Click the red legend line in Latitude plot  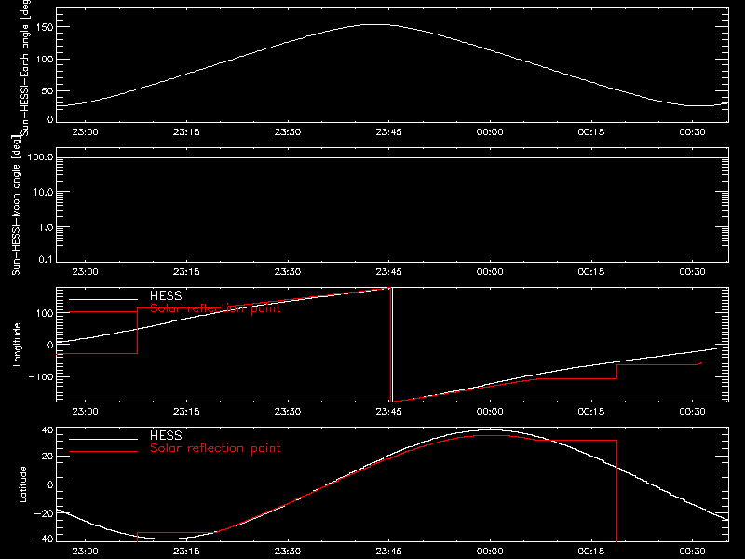[103, 452]
